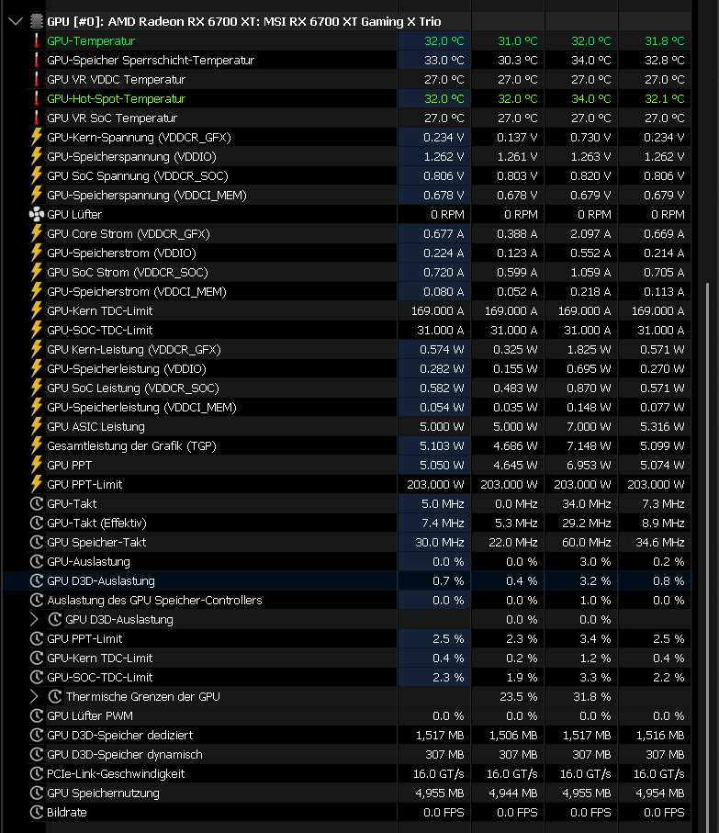Viewport: 719px width, 833px height.
Task: Click clock icon of GPU Lüfter PWM
Action: pos(36,715)
